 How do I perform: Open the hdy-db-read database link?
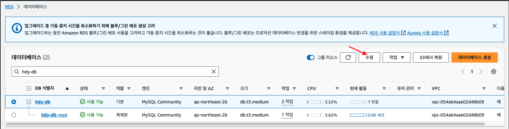pyautogui.click(x=54, y=115)
